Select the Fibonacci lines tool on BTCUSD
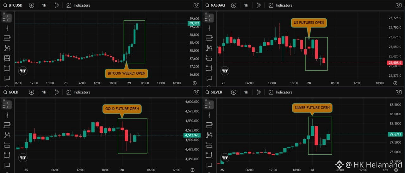This screenshot has height=173, width=405. (x=7, y=38)
